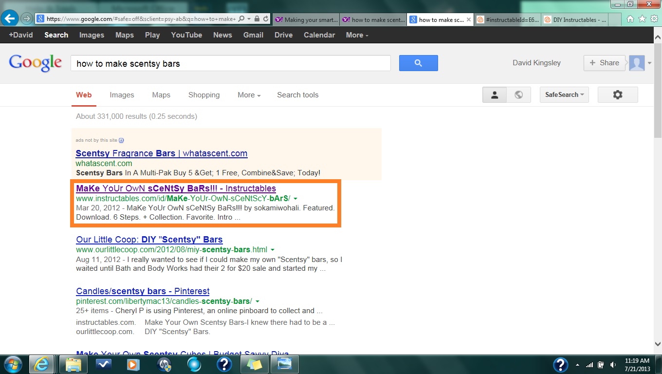Expand the More search filters dropdown
This screenshot has height=374, width=662.
coord(249,95)
